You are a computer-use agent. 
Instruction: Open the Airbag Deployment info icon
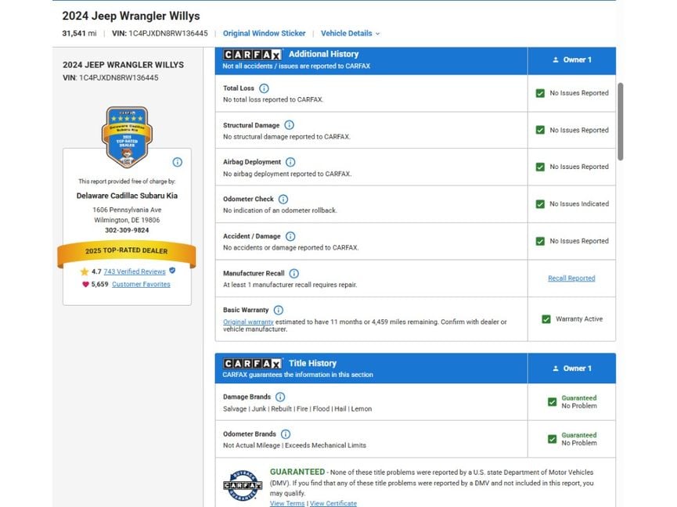click(x=290, y=162)
